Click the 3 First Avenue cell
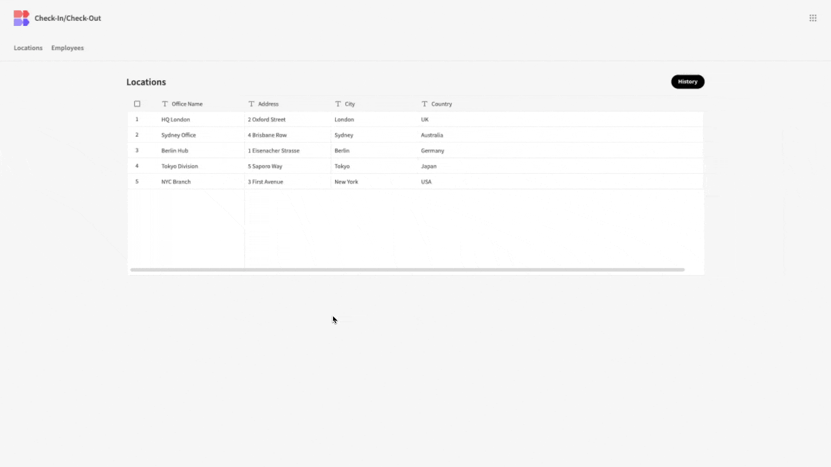This screenshot has height=467, width=831. click(288, 182)
